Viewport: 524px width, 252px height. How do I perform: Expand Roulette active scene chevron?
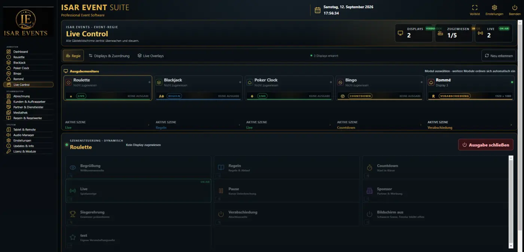click(x=149, y=125)
